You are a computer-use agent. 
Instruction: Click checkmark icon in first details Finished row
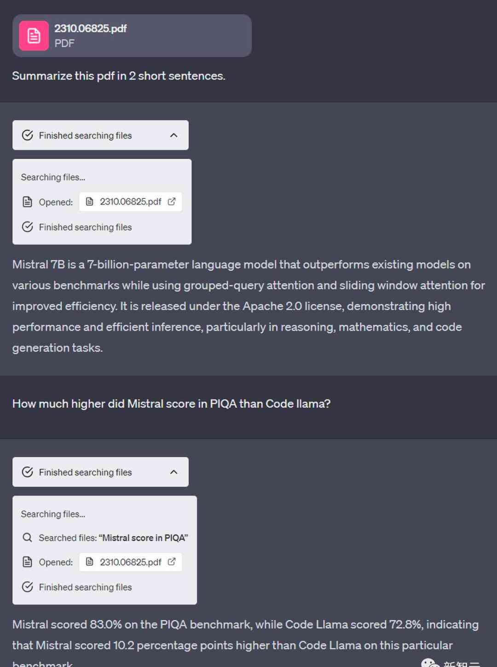pyautogui.click(x=28, y=227)
